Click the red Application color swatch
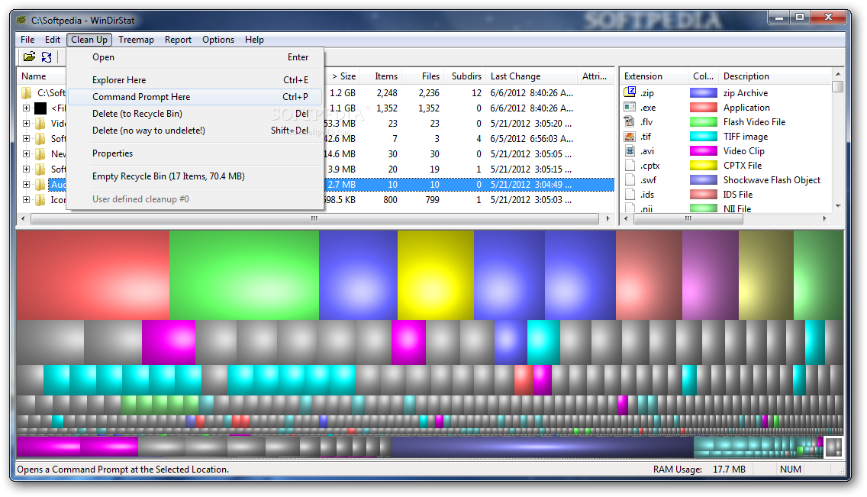Image resolution: width=867 pixels, height=497 pixels. tap(704, 107)
